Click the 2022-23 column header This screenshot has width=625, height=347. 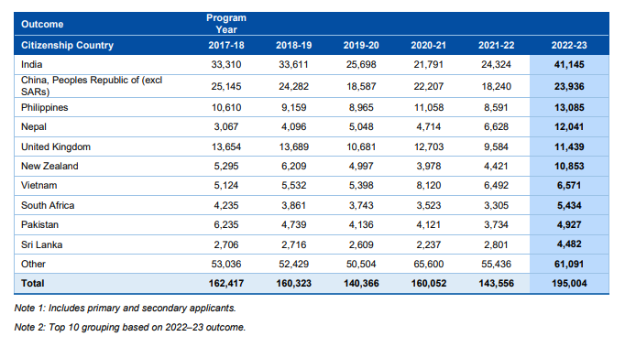[x=569, y=46]
